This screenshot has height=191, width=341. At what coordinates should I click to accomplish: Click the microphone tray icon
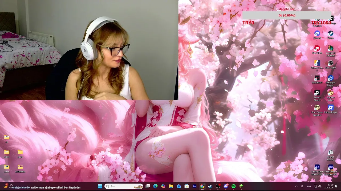coord(302,186)
